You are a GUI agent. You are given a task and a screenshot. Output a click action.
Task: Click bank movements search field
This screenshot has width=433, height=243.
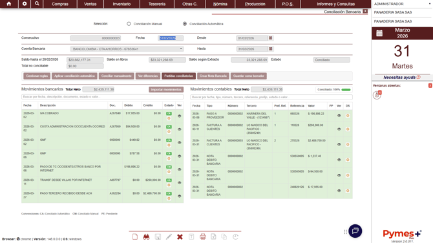point(103,97)
